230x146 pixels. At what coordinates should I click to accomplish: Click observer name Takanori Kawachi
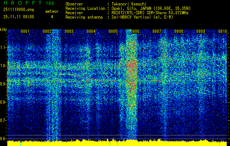coord(129,4)
